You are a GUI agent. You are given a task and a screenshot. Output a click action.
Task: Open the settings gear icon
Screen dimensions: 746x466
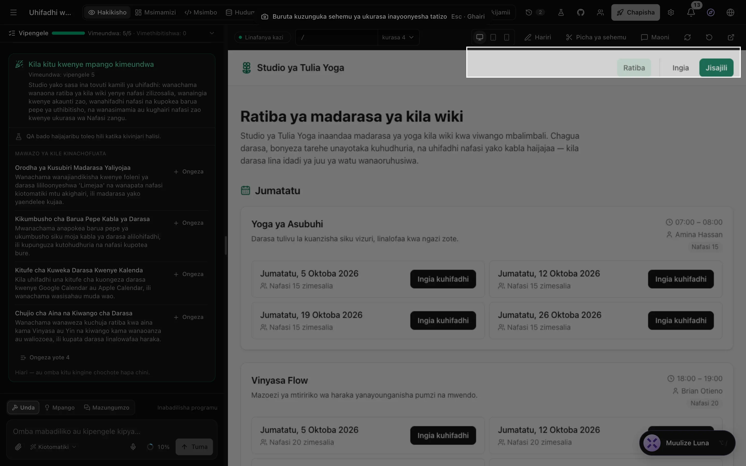(x=671, y=12)
